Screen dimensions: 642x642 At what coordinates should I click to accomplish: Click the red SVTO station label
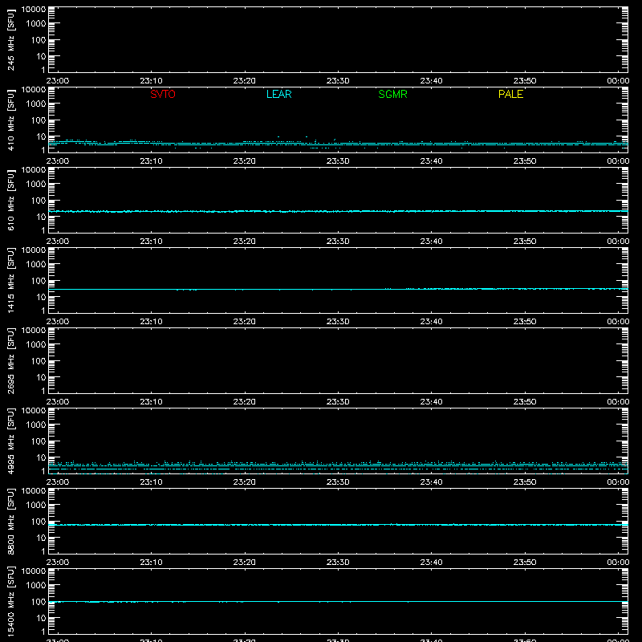[163, 94]
